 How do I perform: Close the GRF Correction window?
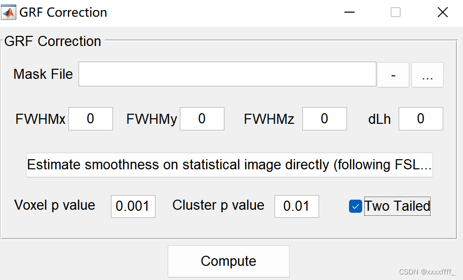[442, 13]
